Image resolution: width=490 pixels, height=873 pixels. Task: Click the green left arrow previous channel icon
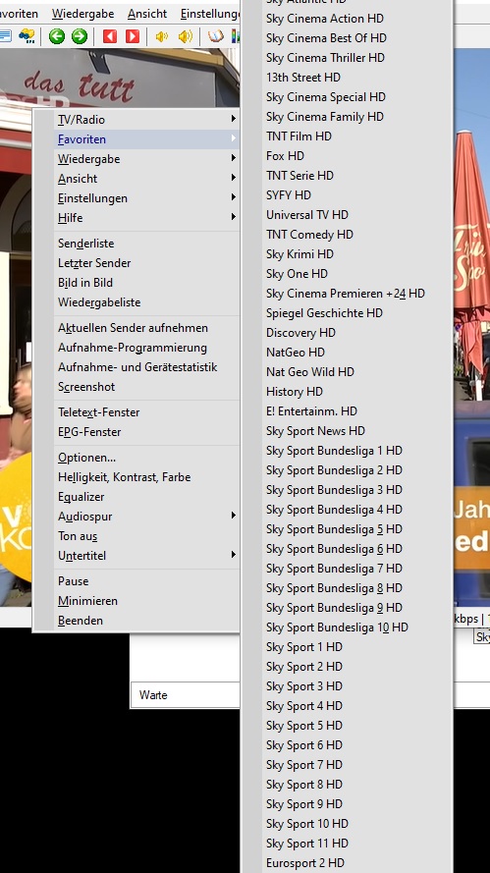point(56,36)
